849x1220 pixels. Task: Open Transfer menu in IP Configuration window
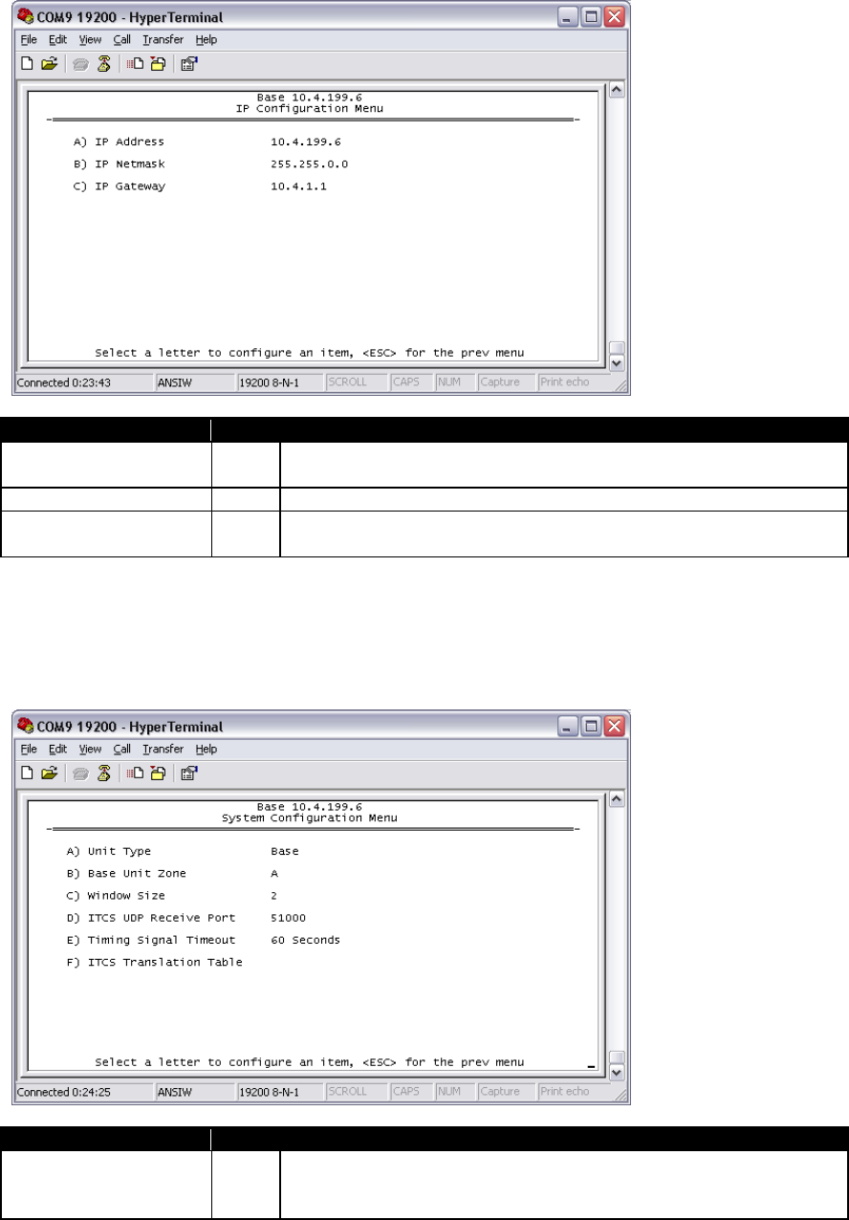point(163,39)
